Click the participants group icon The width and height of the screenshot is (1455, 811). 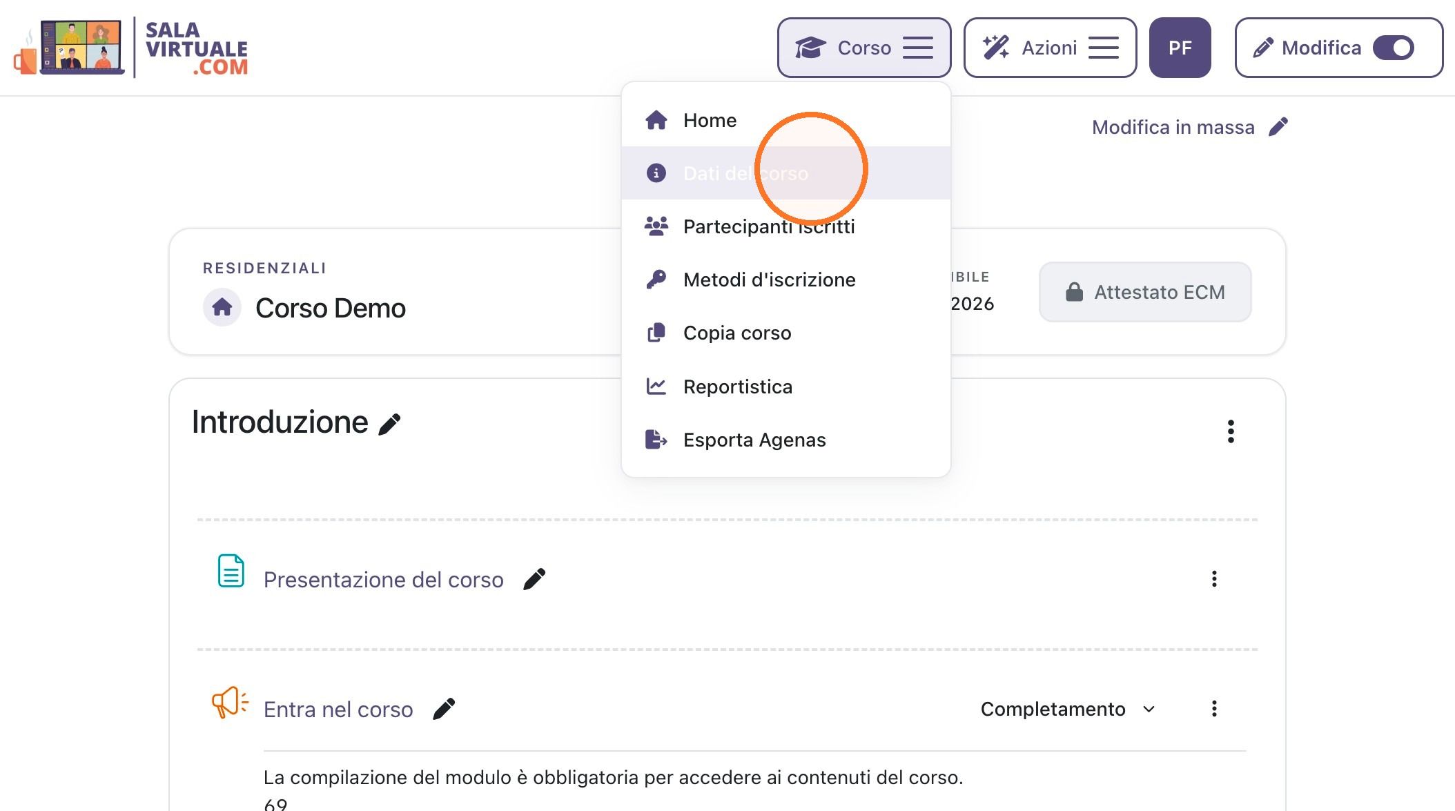click(656, 226)
